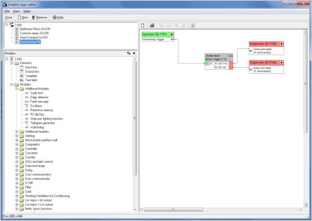This screenshot has width=312, height=221.
Task: Select the Staircase lighting function module
Action: (46, 119)
